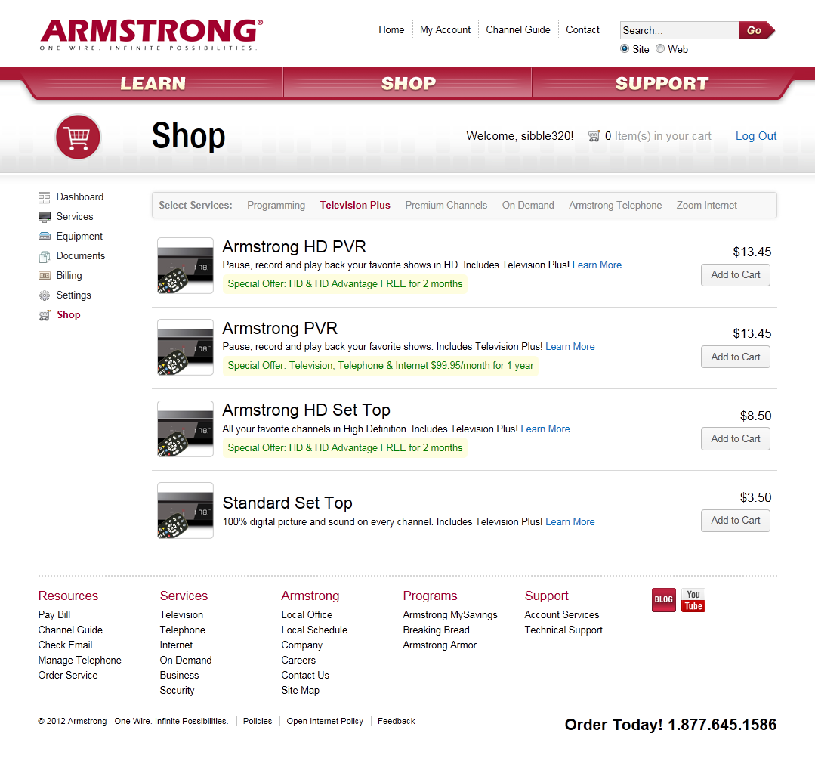Screen dimensions: 815x758
Task: Click the Settings gear icon in sidebar
Action: 45,295
